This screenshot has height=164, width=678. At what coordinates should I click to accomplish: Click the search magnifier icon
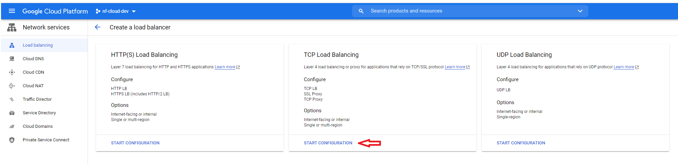(x=361, y=11)
